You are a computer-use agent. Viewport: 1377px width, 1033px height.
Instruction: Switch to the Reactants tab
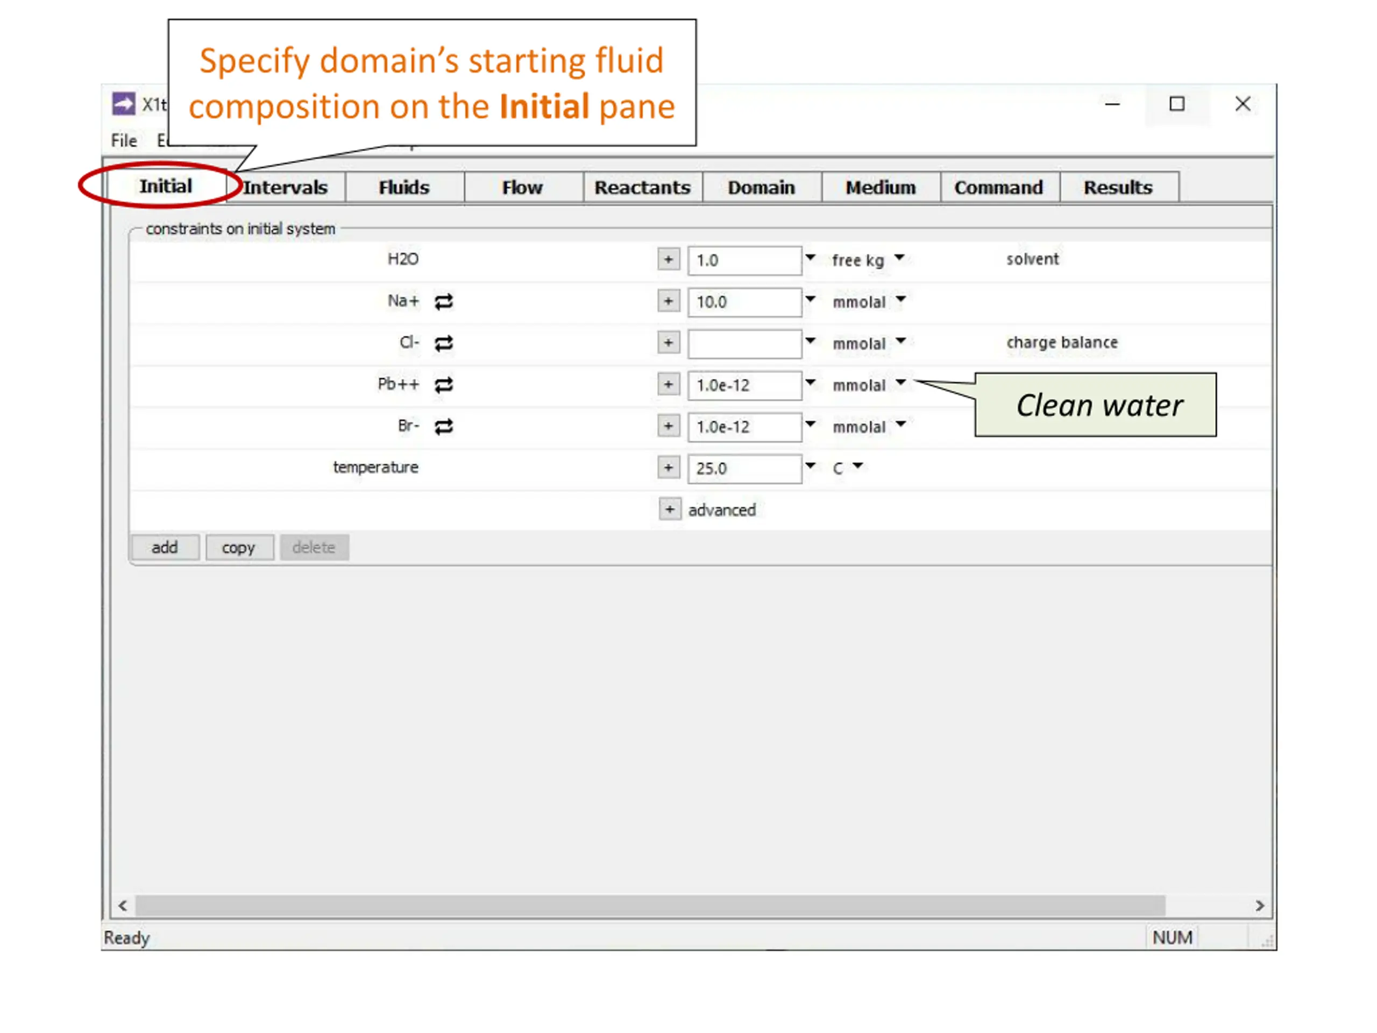[643, 187]
